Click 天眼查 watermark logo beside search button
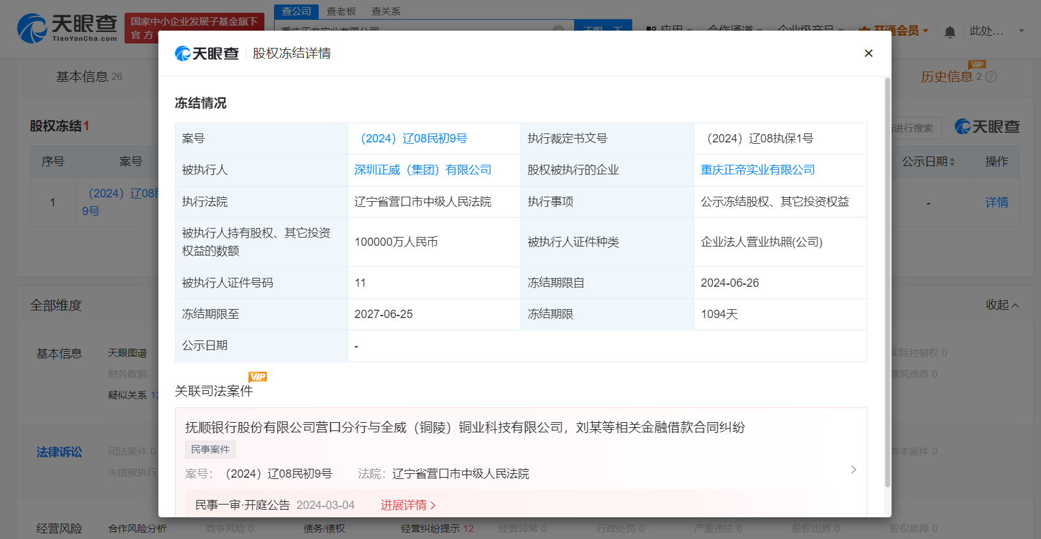 pyautogui.click(x=987, y=126)
